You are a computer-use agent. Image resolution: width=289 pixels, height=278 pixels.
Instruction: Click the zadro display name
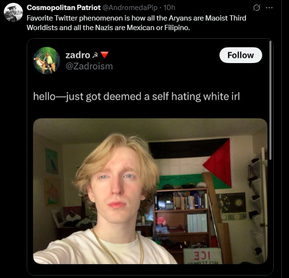[x=78, y=55]
